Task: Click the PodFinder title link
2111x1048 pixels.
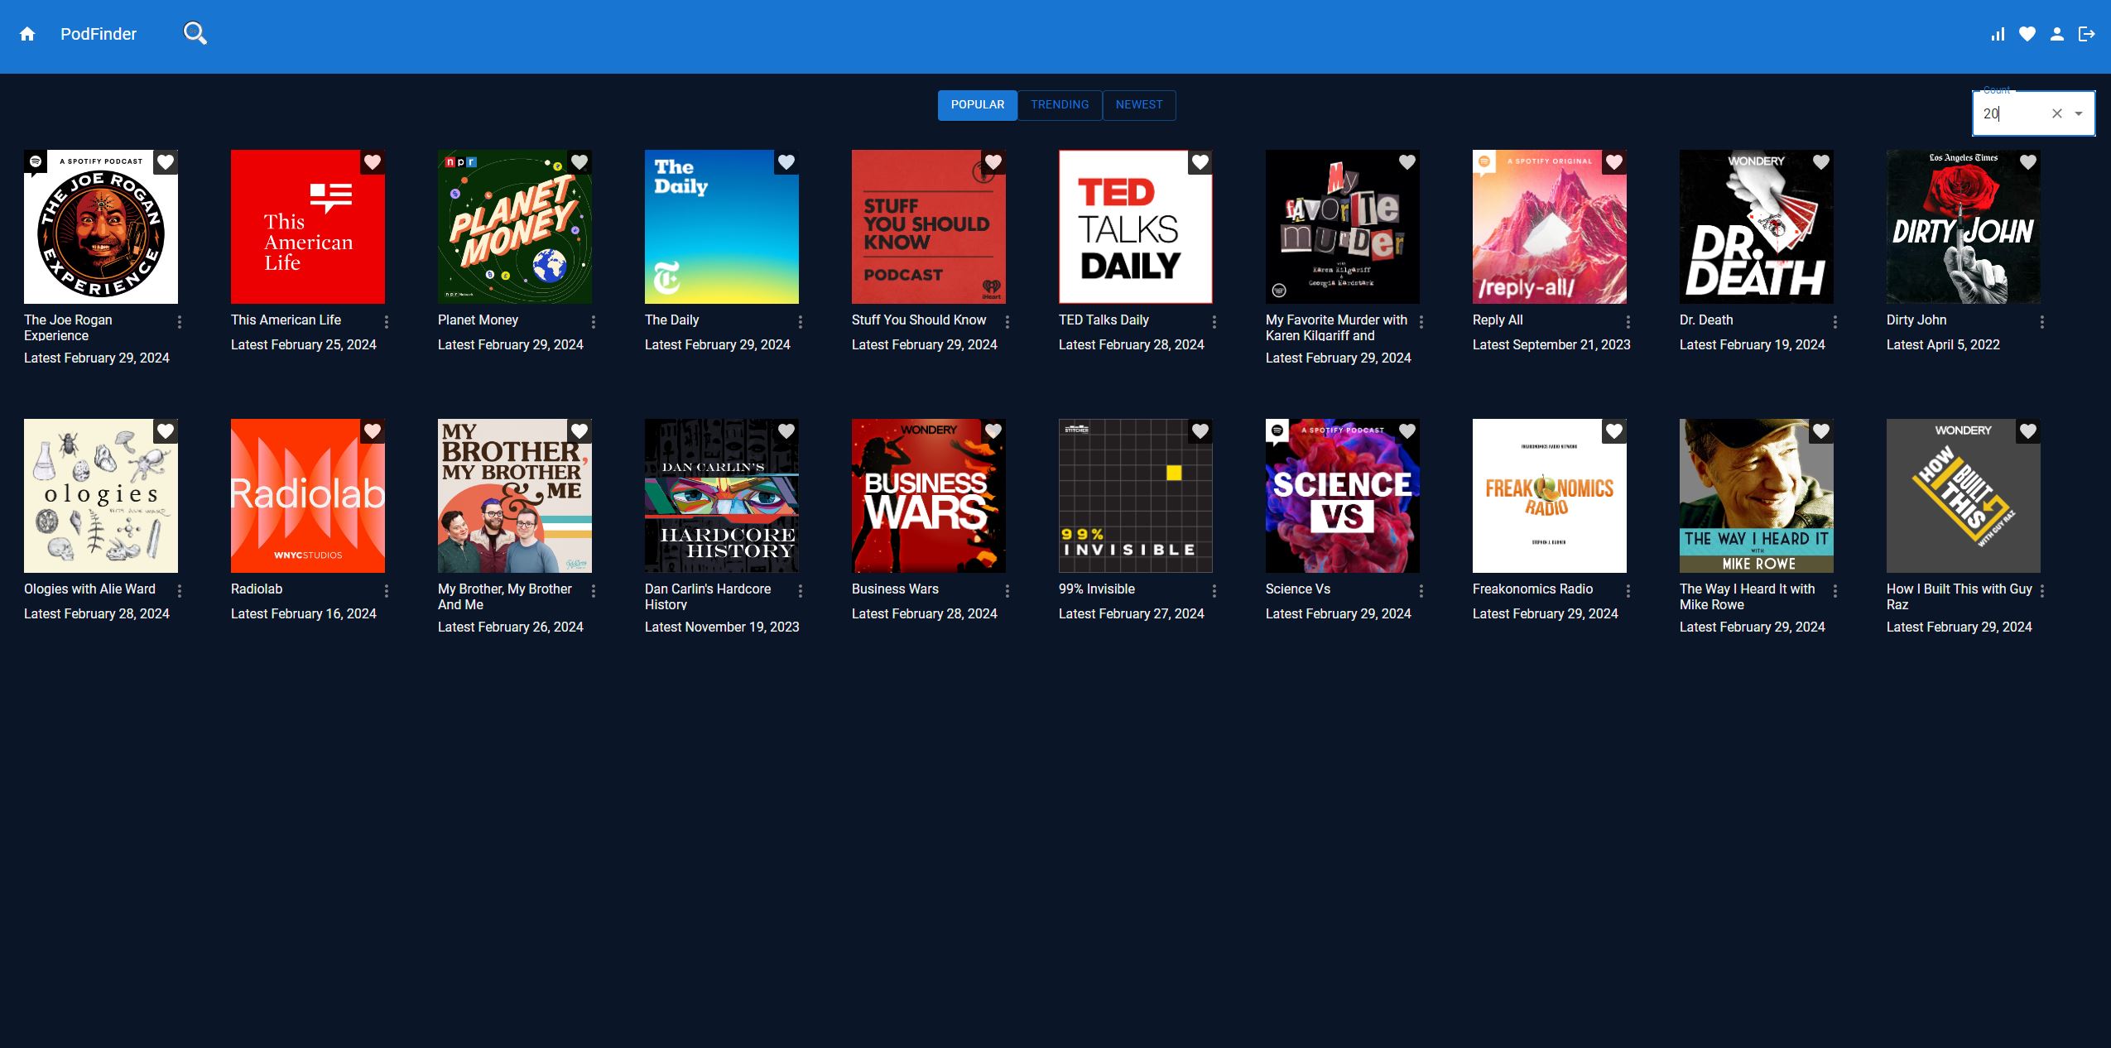Action: click(x=99, y=34)
